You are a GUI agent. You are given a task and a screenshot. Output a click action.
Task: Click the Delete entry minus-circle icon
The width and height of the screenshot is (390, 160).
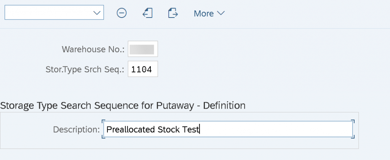click(x=121, y=13)
